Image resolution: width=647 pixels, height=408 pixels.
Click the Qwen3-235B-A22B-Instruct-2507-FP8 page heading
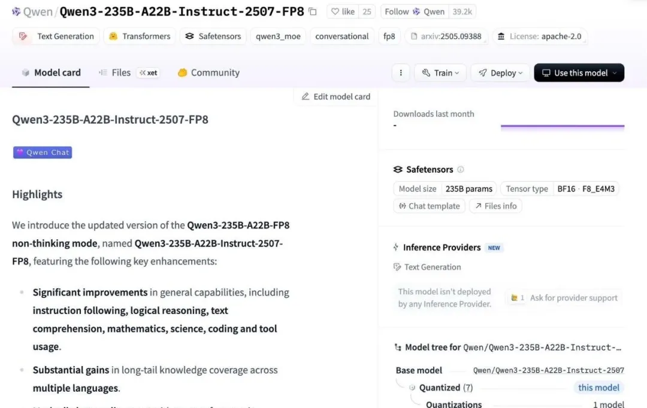click(110, 120)
